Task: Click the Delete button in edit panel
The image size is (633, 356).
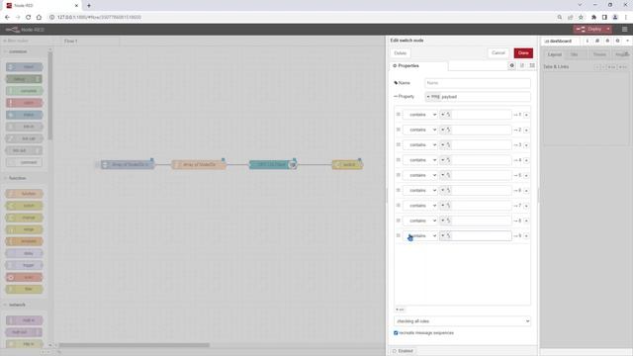Action: point(400,52)
